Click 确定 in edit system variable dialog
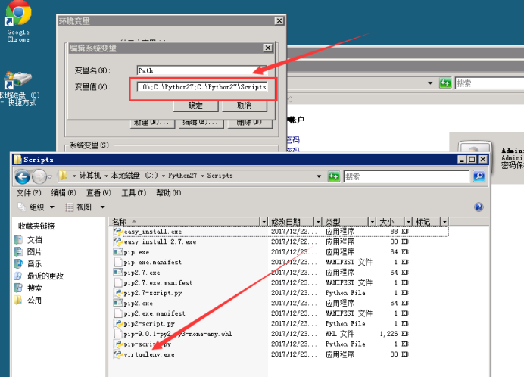The height and width of the screenshot is (377, 524). point(195,106)
